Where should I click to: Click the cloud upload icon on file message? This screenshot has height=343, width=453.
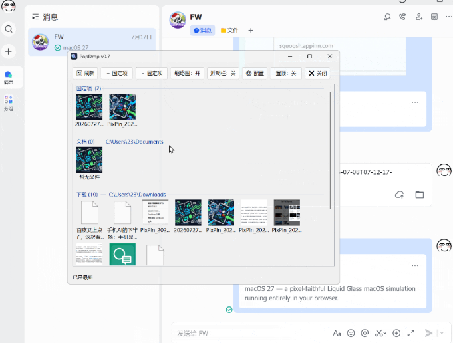coord(400,195)
